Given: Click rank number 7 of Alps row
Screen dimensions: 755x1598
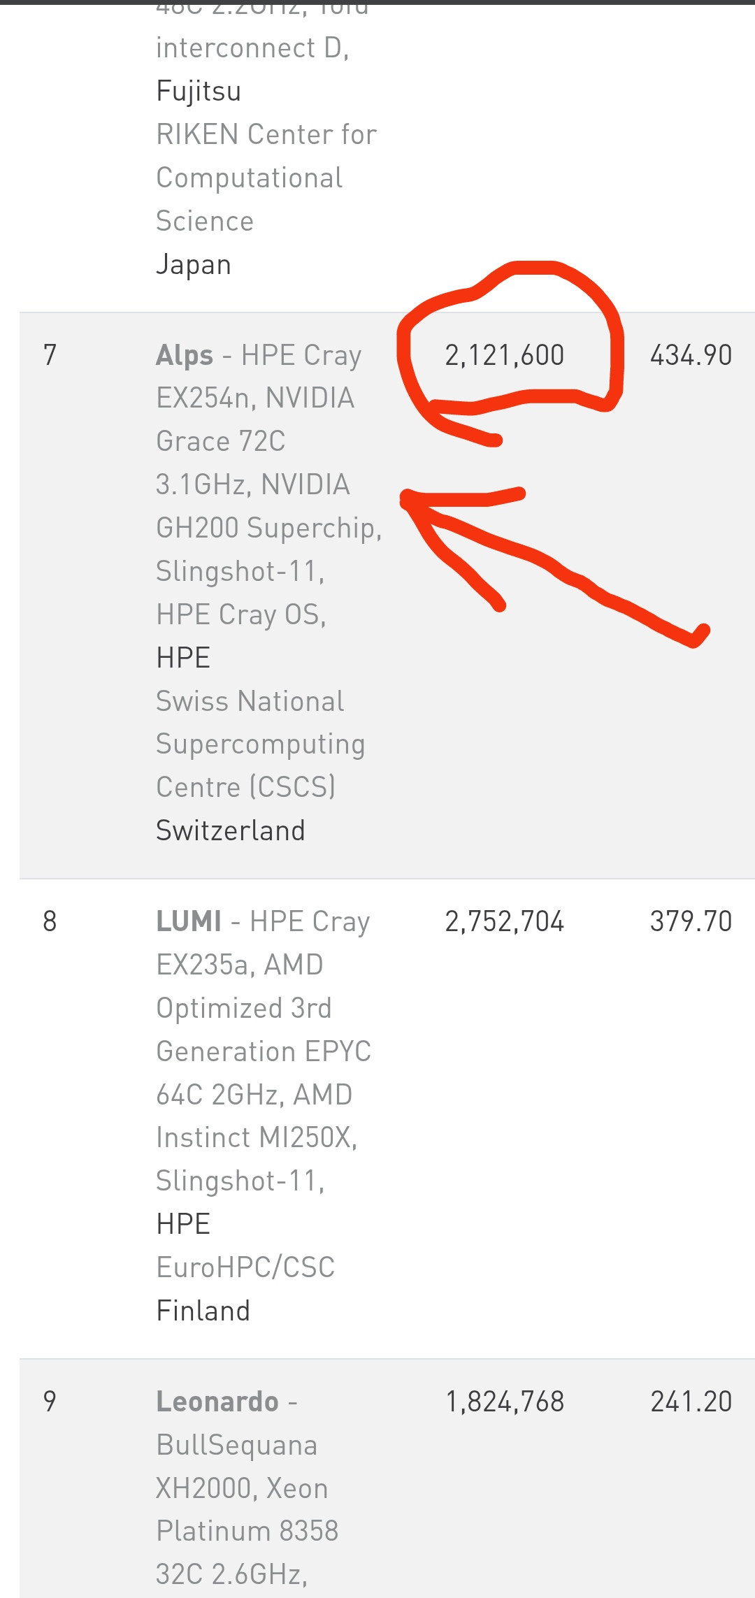Looking at the screenshot, I should (50, 355).
